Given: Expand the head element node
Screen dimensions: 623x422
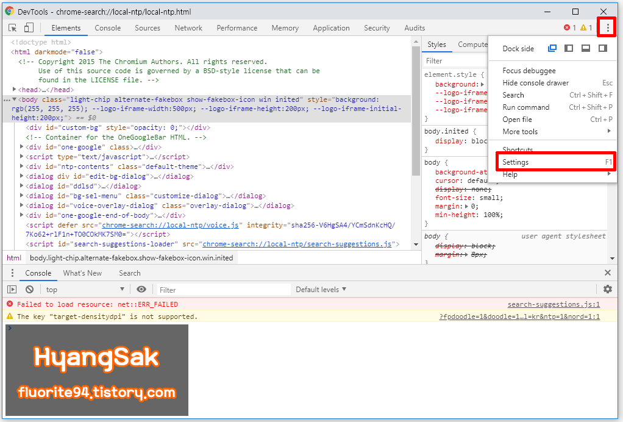Looking at the screenshot, I should pyautogui.click(x=14, y=90).
